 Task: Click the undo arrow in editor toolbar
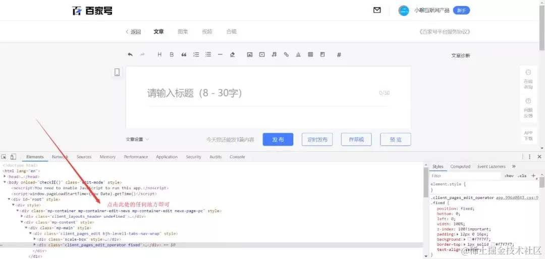tap(130, 54)
